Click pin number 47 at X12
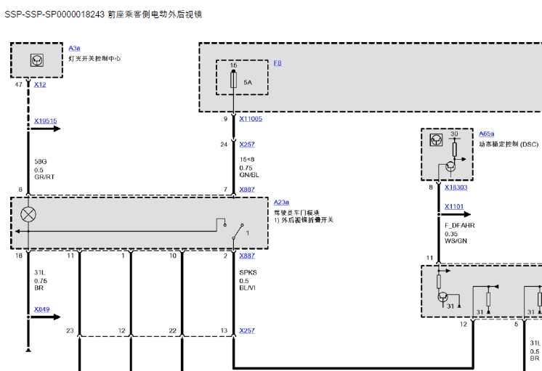Image resolution: width=542 pixels, height=371 pixels. click(x=19, y=85)
